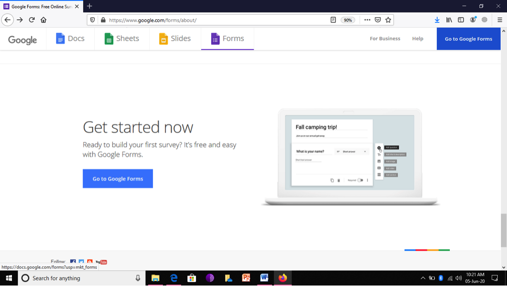Viewport: 507px width, 286px height.
Task: Close the Google Forms tab
Action: (x=76, y=6)
